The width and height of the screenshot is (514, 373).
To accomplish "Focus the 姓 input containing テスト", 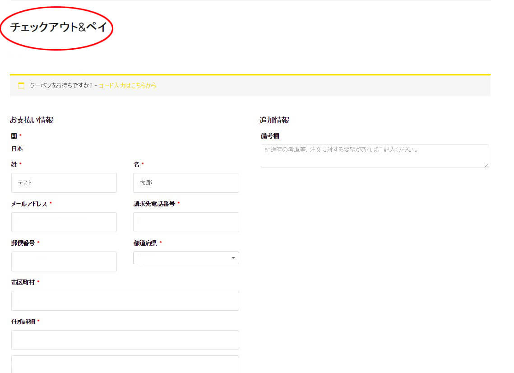I will coord(64,183).
